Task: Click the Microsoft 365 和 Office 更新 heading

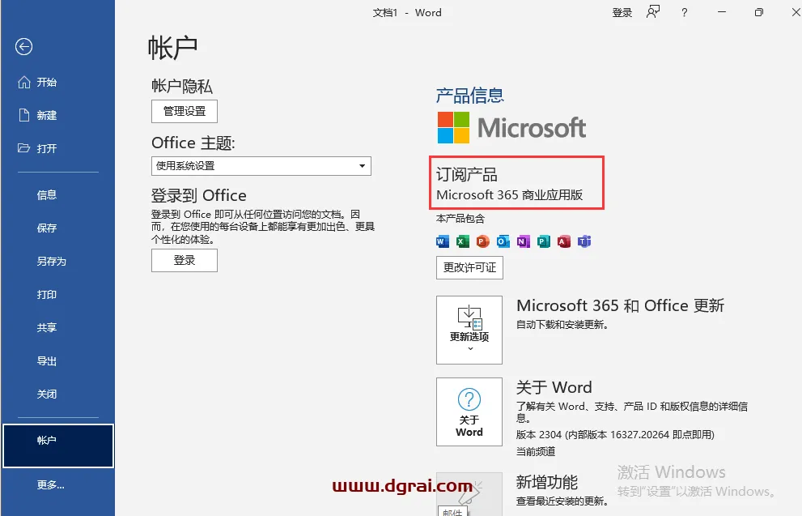Action: click(x=621, y=305)
